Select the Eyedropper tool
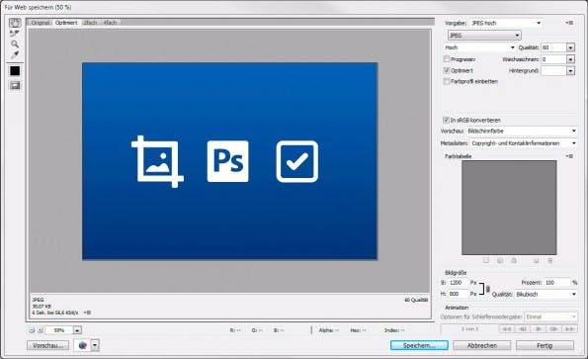The image size is (588, 359). tap(15, 54)
